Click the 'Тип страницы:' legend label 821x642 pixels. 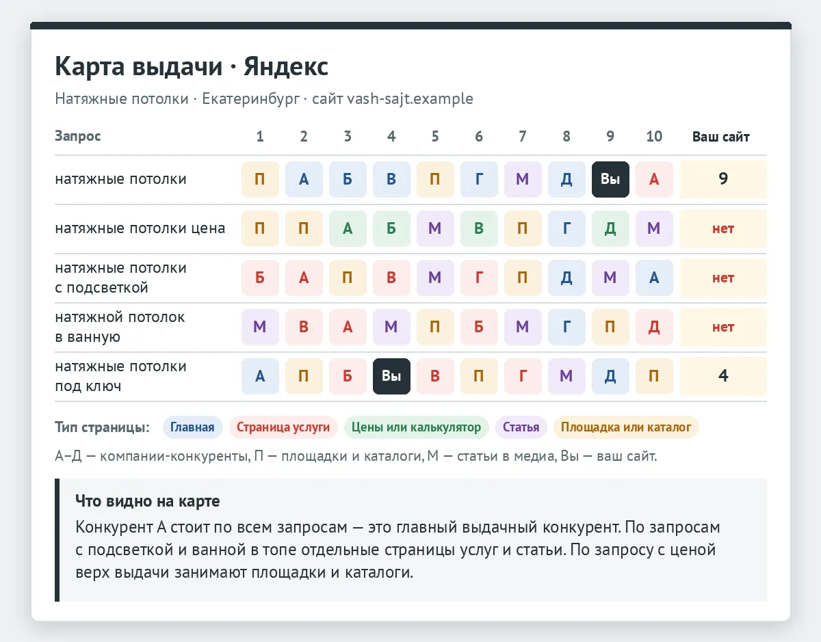coord(103,428)
